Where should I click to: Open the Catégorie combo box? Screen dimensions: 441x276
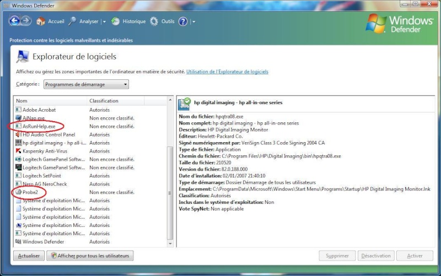point(86,84)
